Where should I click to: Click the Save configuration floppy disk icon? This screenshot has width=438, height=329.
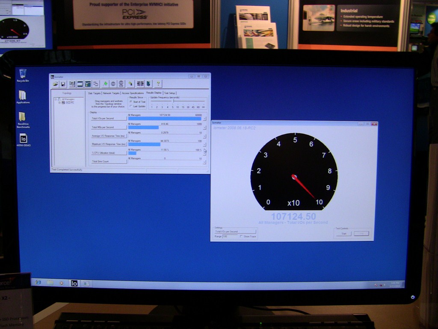[63, 84]
